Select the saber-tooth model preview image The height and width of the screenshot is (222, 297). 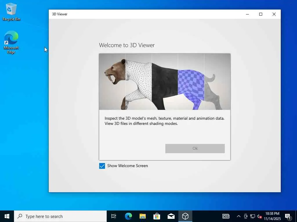tap(165, 82)
